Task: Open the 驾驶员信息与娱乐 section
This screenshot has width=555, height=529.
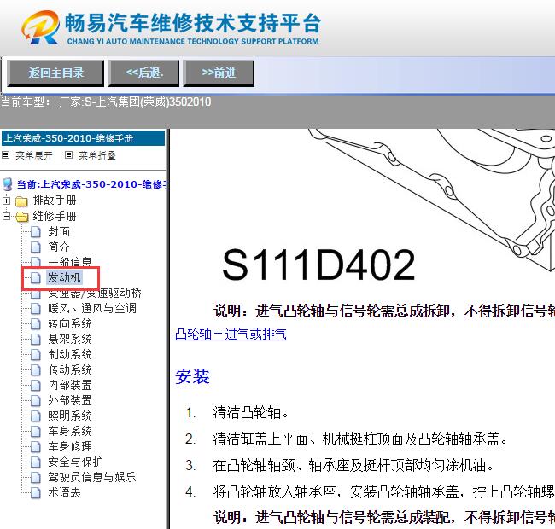Action: [x=92, y=477]
